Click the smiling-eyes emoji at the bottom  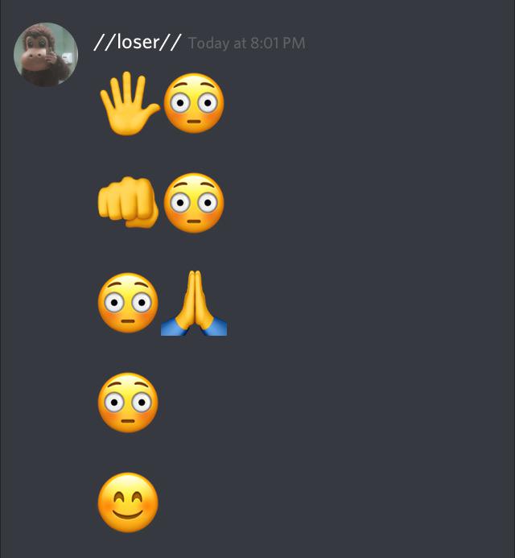point(128,502)
